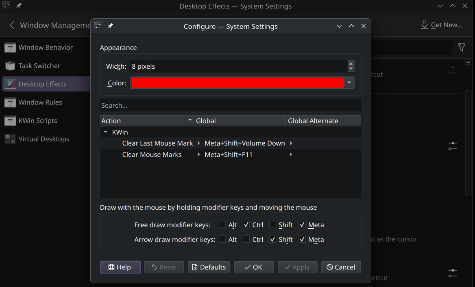Uncheck Meta for free draw modifier
This screenshot has height=287, width=475.
click(x=302, y=225)
